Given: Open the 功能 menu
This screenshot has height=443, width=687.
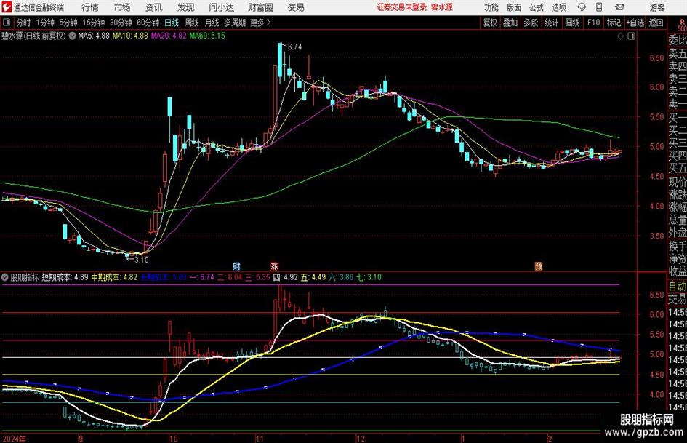Looking at the screenshot, I should [491, 7].
